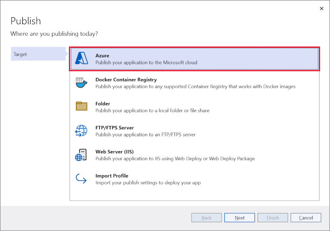Image resolution: width=330 pixels, height=231 pixels.
Task: Click the Folder publish target icon
Action: pyautogui.click(x=81, y=106)
